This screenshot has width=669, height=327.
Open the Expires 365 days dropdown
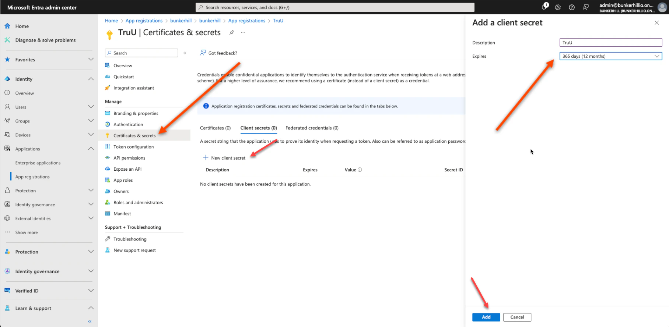point(611,56)
